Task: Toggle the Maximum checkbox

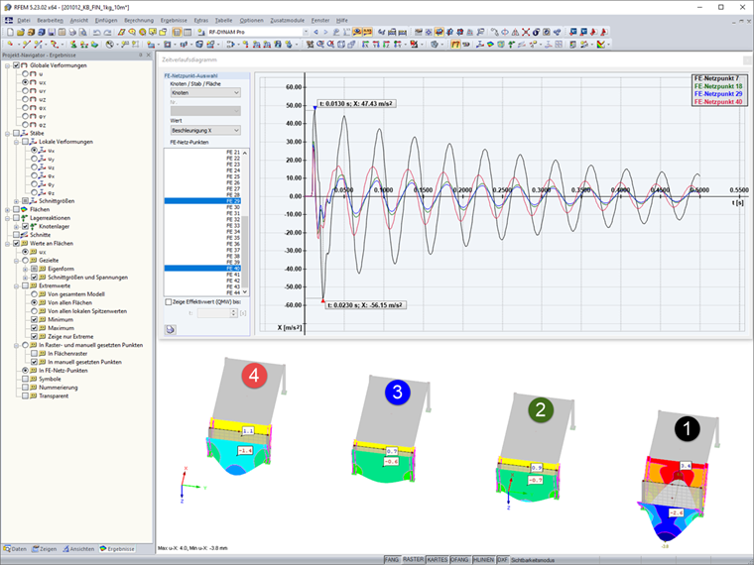Action: click(34, 328)
